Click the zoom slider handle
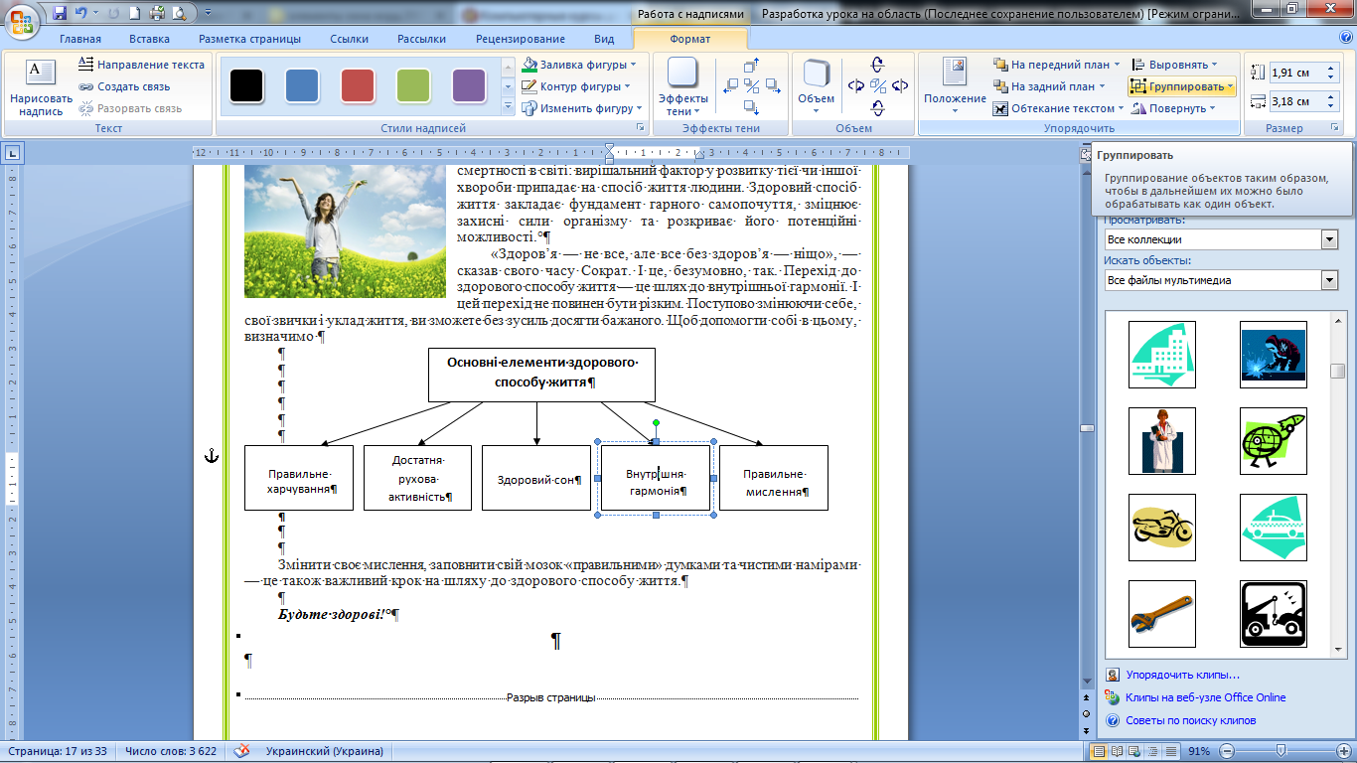1357x763 pixels. pos(1282,751)
